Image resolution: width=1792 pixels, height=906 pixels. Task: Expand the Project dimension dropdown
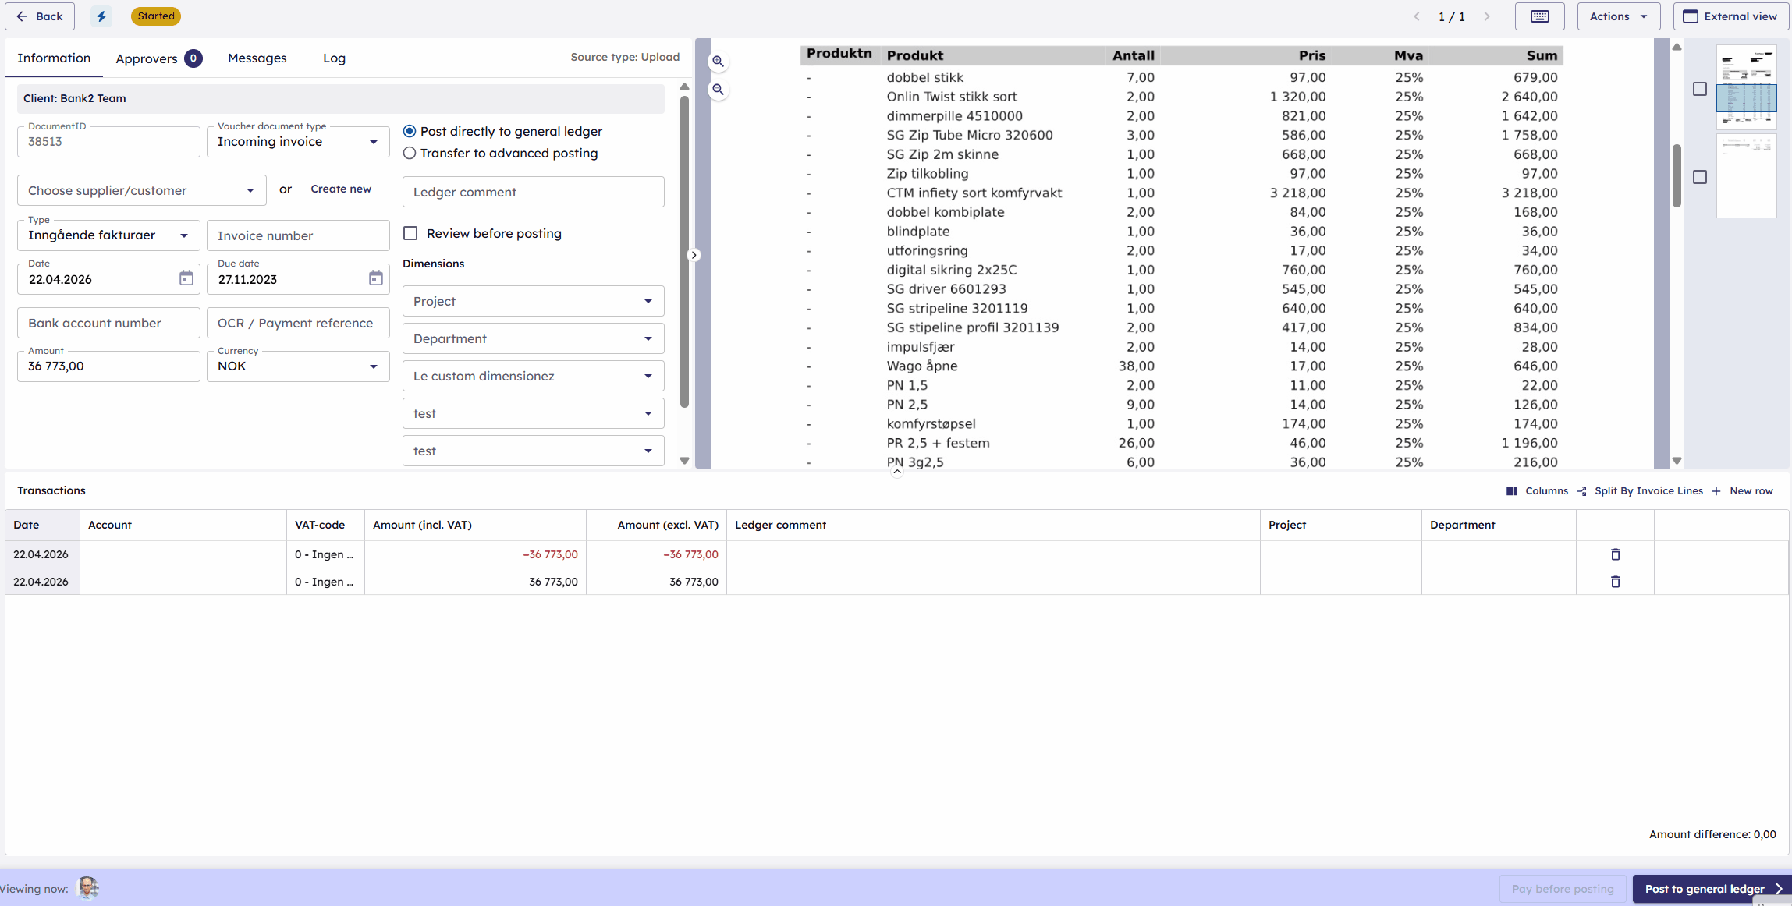533,301
